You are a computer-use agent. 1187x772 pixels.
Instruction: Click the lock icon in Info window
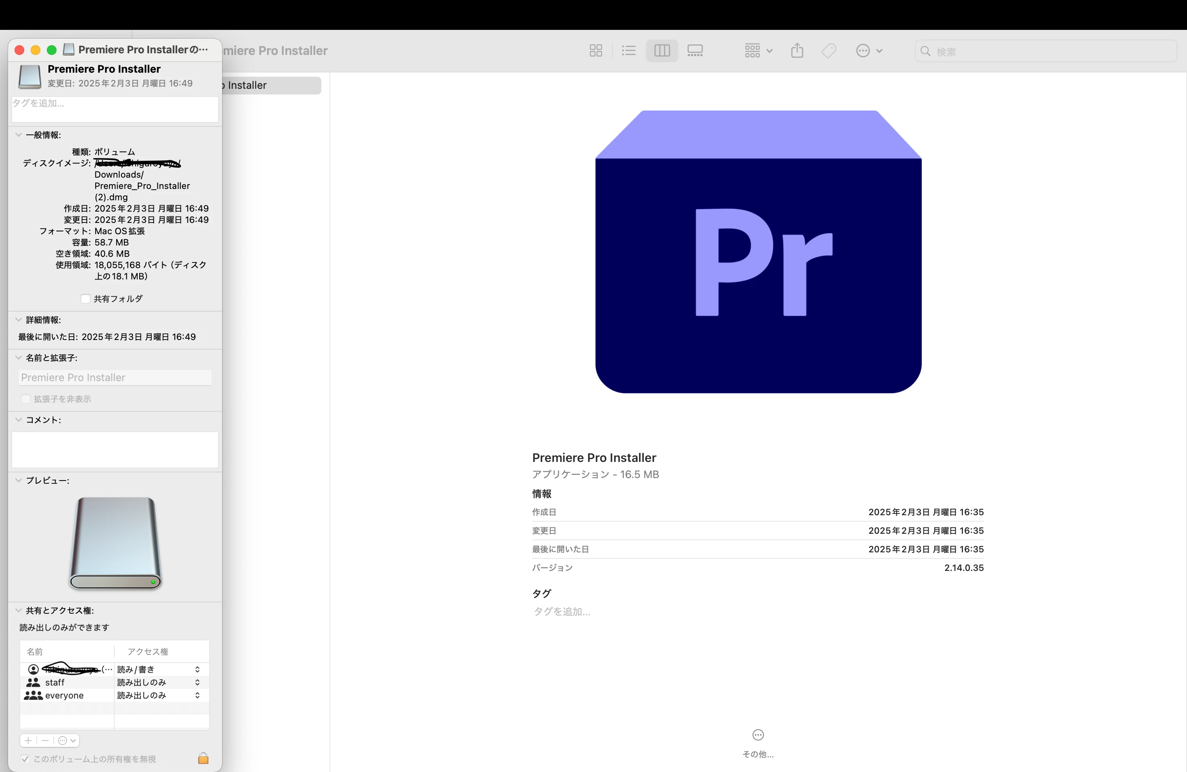203,759
